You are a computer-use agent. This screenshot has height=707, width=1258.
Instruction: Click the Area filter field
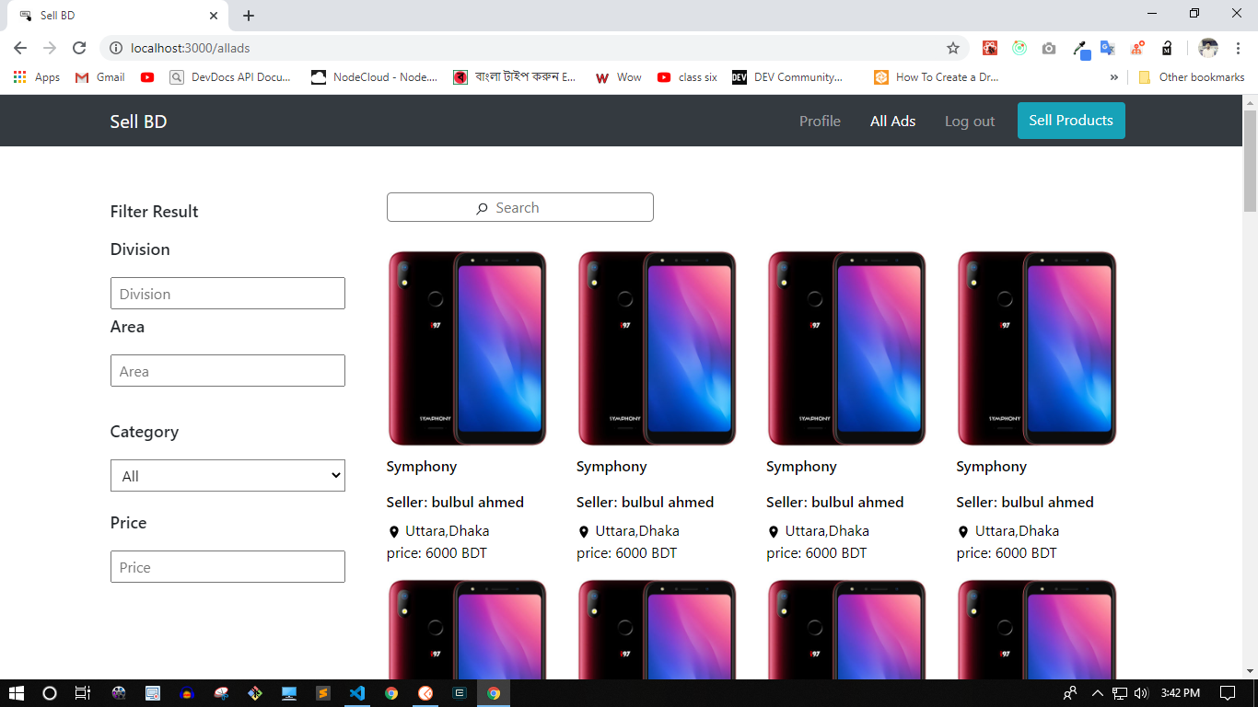point(227,371)
